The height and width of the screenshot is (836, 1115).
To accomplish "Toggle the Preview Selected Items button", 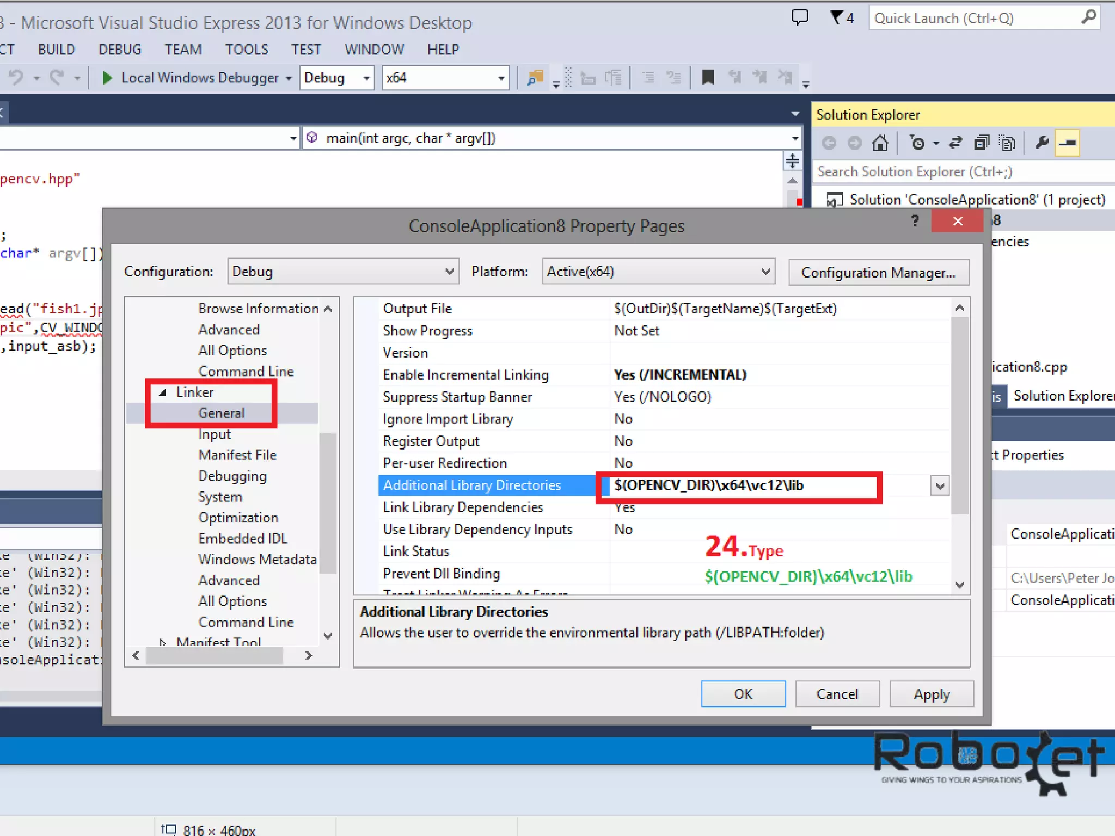I will tap(1067, 143).
